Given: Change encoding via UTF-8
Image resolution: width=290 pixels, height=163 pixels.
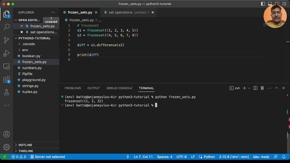Looking at the screenshot, I should [x=181, y=157].
